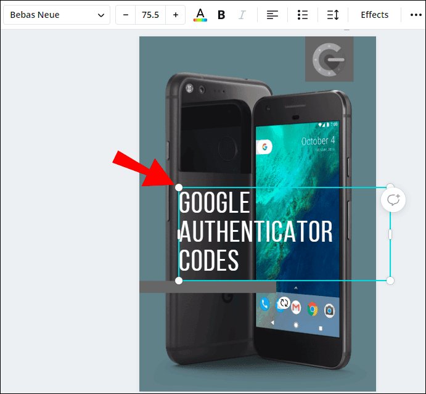Image resolution: width=426 pixels, height=394 pixels.
Task: Select the bottom-left resize handle
Action: tap(179, 281)
